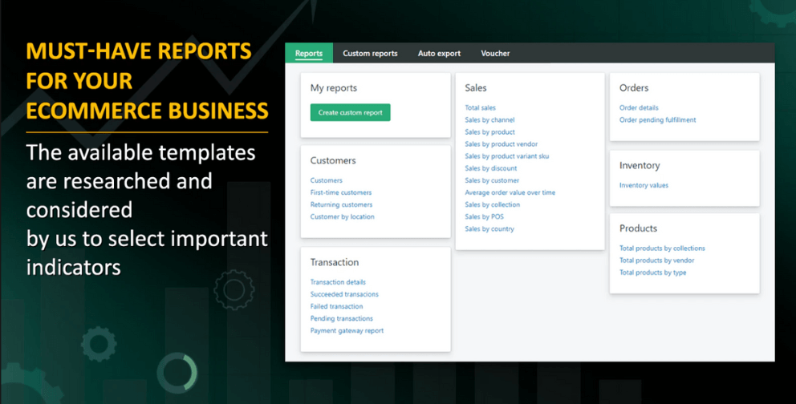This screenshot has width=796, height=404.
Task: Click the My reports card heading
Action: click(x=334, y=88)
